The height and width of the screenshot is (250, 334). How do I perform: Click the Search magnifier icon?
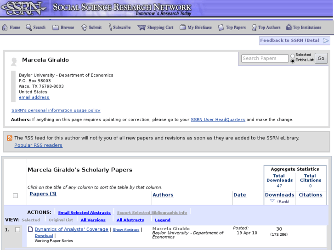28,27
